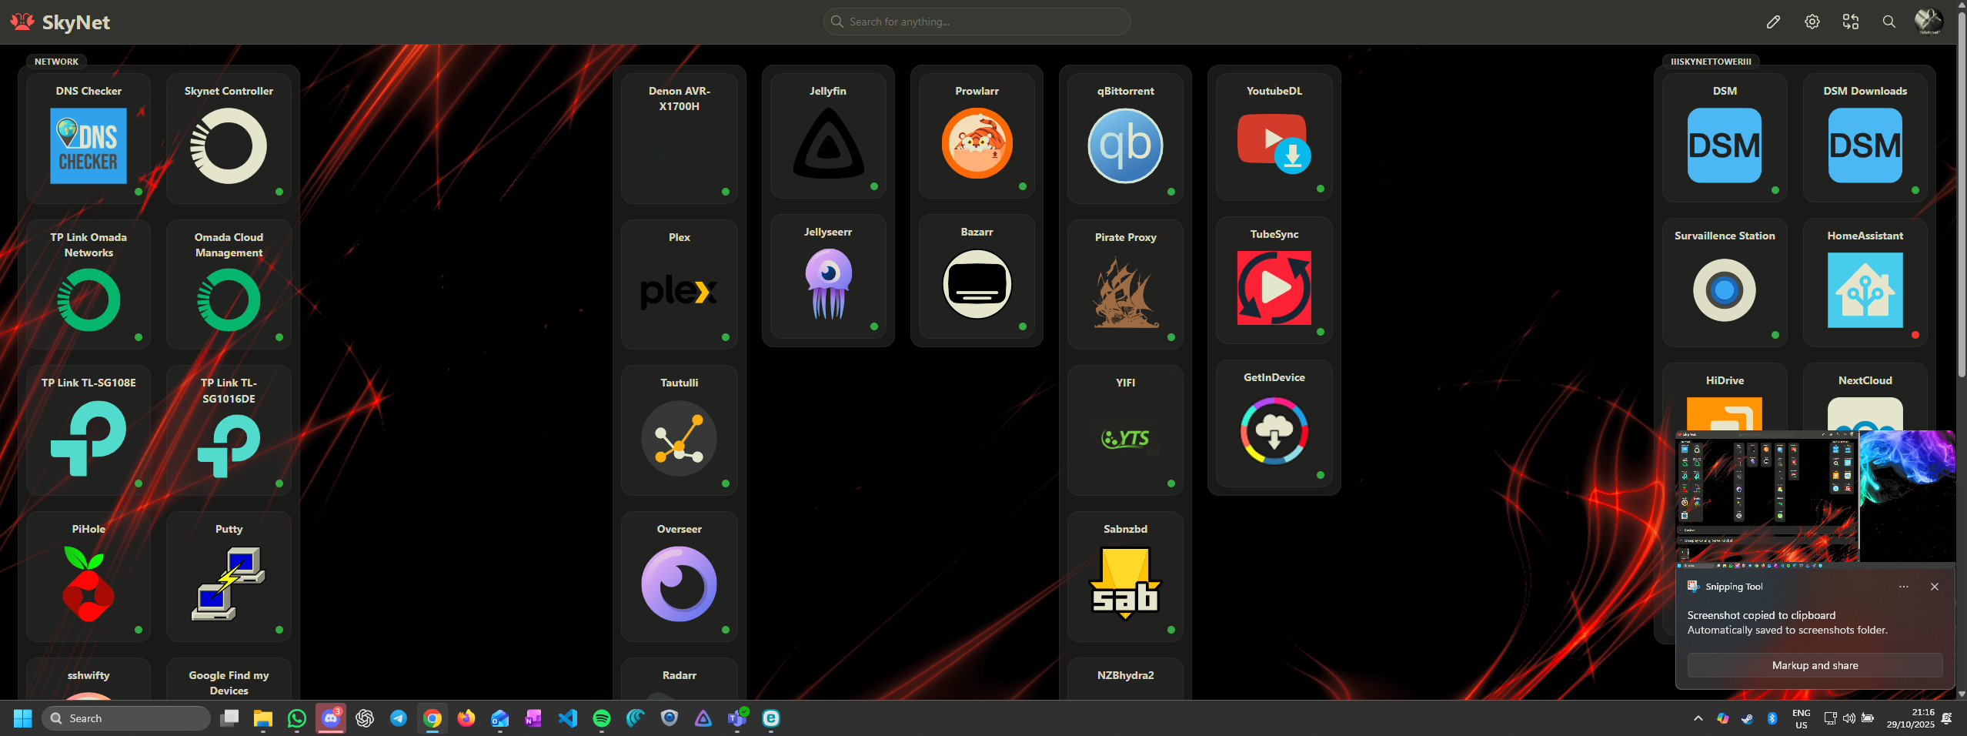Click the 'NZBhydra2' tile title
The height and width of the screenshot is (736, 1967).
(1125, 675)
